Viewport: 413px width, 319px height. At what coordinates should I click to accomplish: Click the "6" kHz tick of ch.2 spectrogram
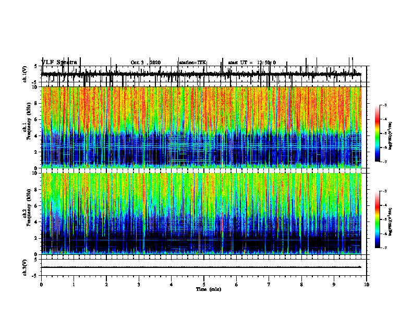[36, 206]
